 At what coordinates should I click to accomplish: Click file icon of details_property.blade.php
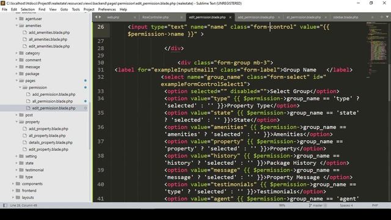pos(24,142)
